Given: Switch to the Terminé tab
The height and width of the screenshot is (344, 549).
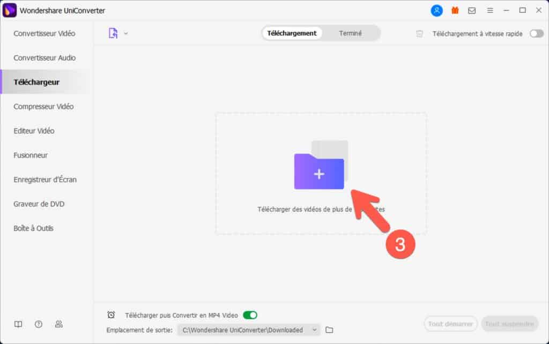Looking at the screenshot, I should [350, 33].
